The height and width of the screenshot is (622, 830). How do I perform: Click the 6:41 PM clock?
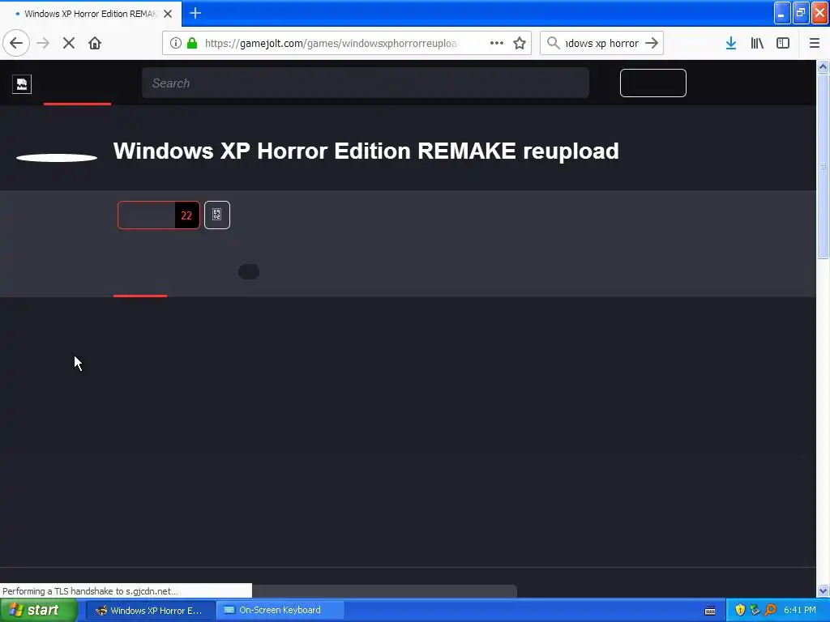(800, 610)
